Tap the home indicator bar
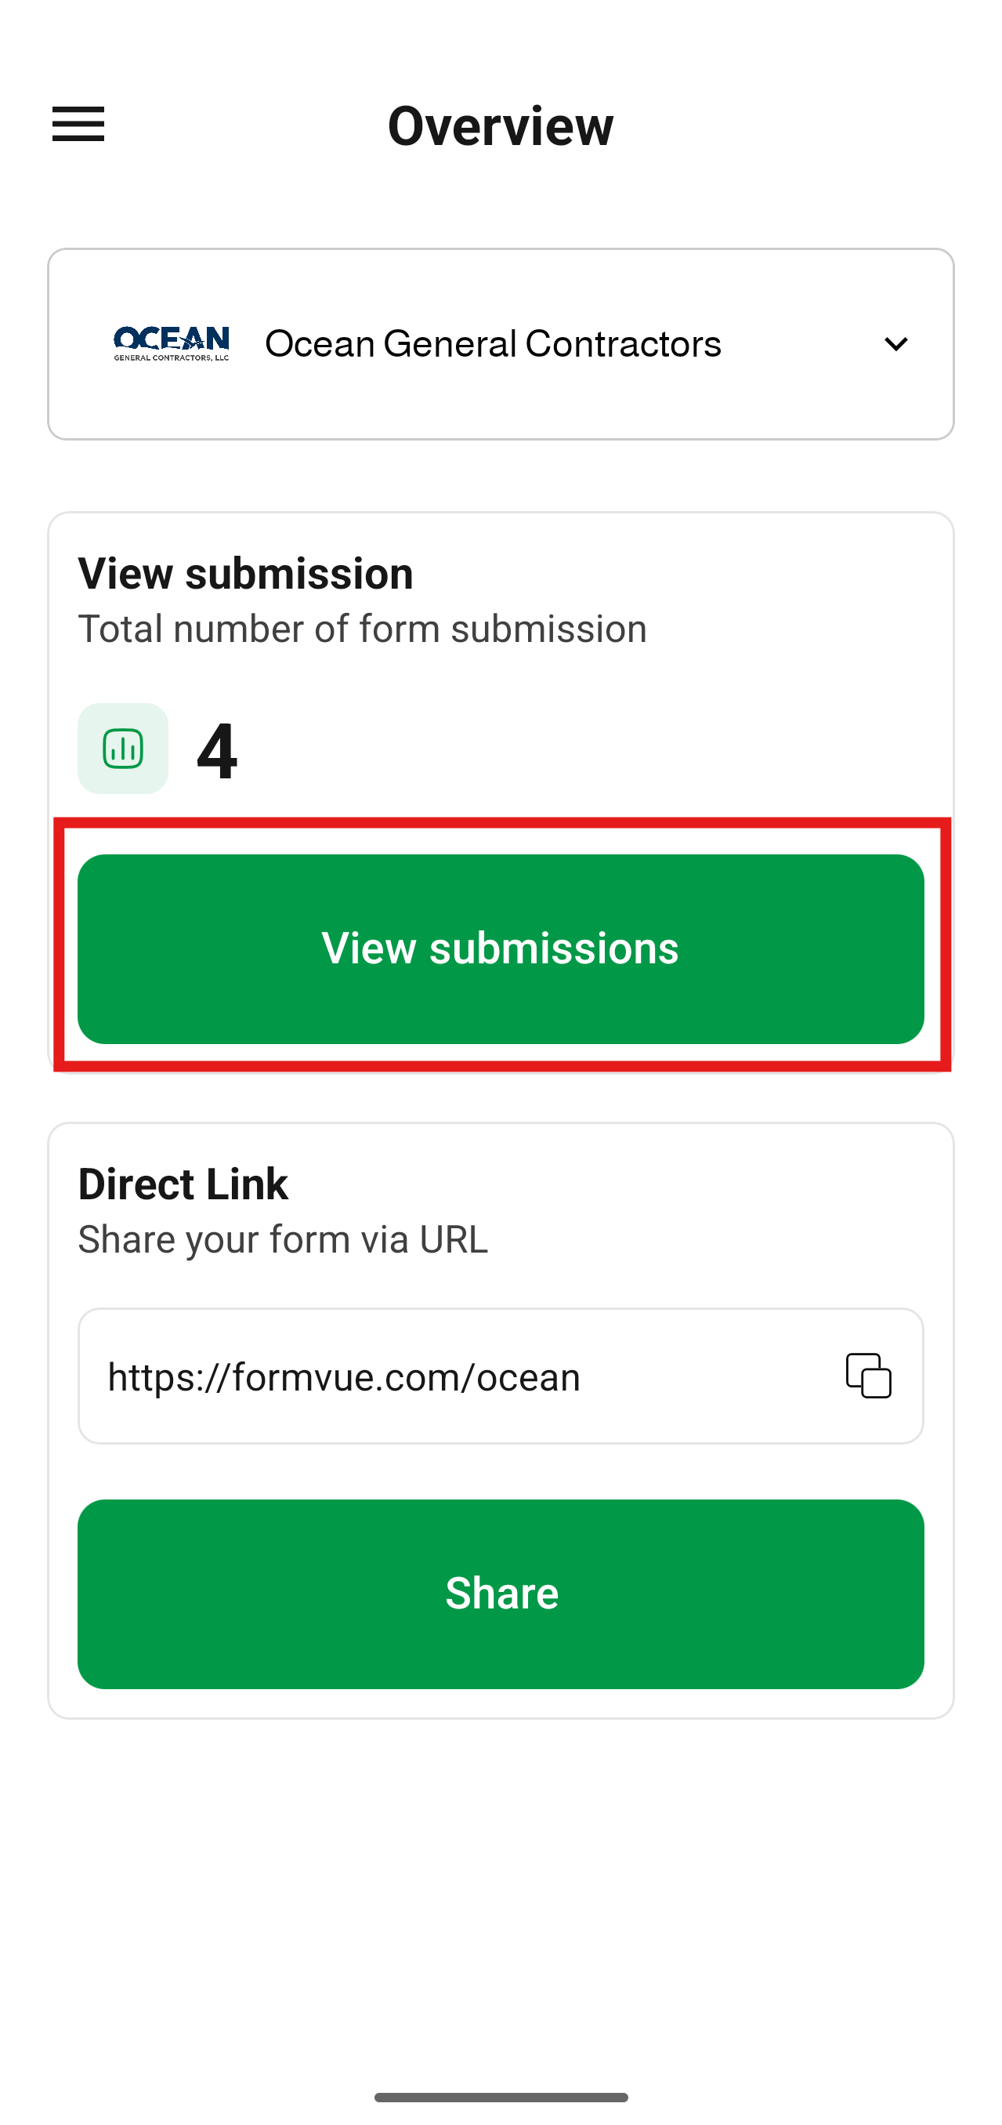This screenshot has width=1002, height=2125. pos(501,2097)
